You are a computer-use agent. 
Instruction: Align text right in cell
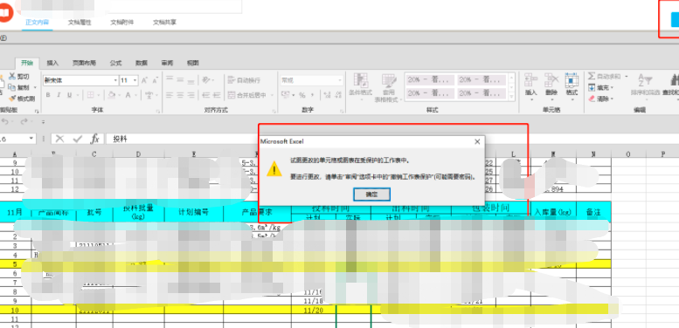pyautogui.click(x=191, y=95)
